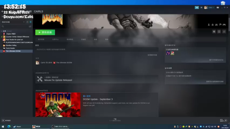230x129 pixels.
Task: Collapse the All games category
Action: tap(2, 31)
